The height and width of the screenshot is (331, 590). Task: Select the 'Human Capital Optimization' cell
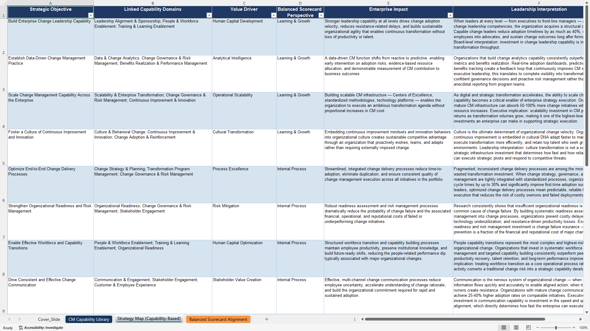coord(244,259)
